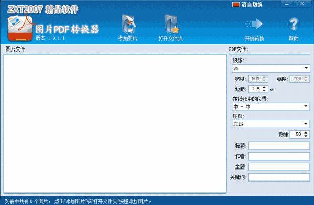Viewport: 314px width, 205px height.
Task: Click the 帮助 help label
Action: (294, 38)
